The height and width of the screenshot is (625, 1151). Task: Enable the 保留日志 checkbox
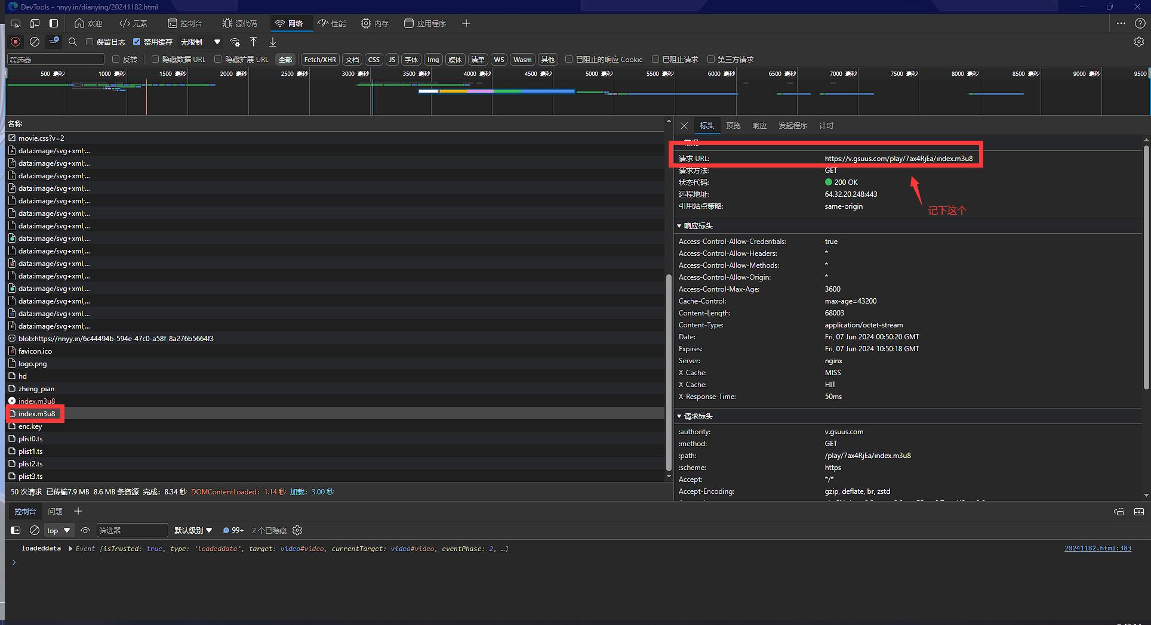tap(90, 42)
